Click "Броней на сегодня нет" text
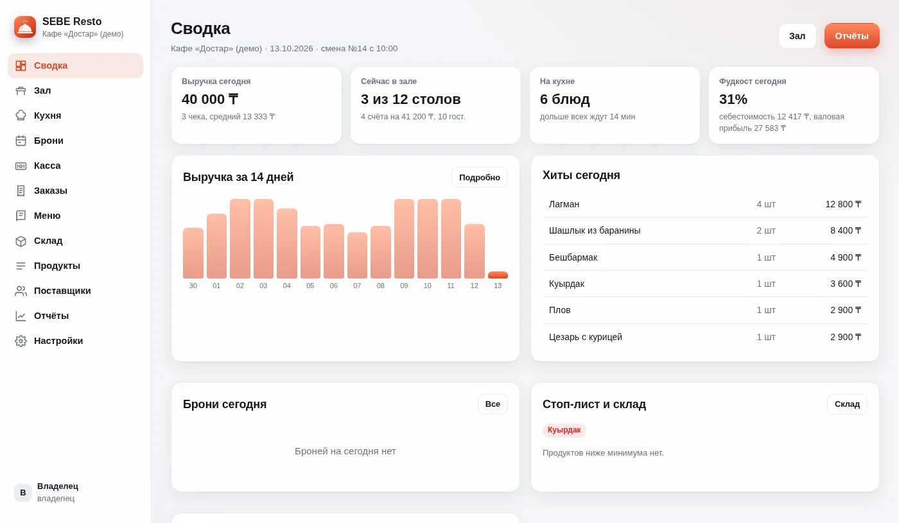Viewport: 899px width, 523px height. pyautogui.click(x=345, y=451)
